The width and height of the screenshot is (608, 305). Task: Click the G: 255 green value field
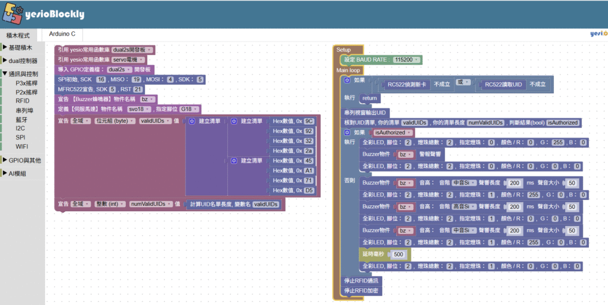click(x=558, y=142)
